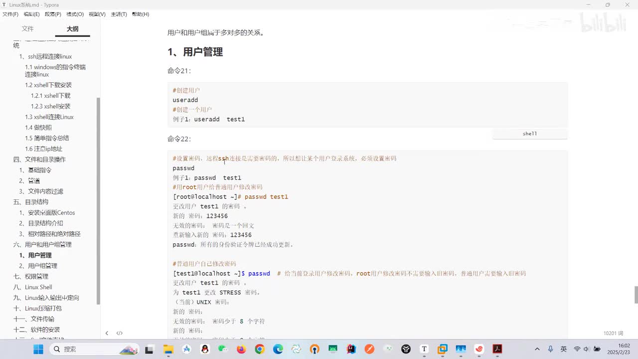Switch sidebar to 大纲 tab
The width and height of the screenshot is (638, 359).
[73, 29]
